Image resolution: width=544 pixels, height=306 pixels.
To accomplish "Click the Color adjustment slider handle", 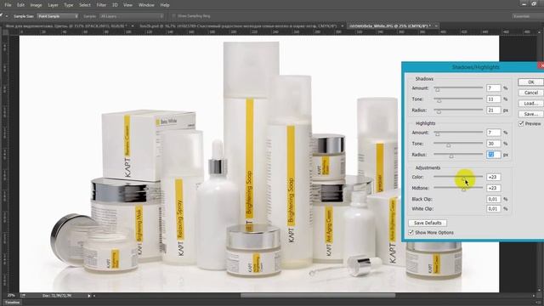I will [x=464, y=178].
